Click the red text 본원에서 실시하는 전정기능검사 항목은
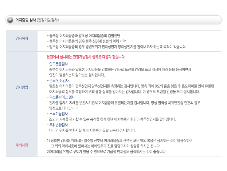The image size is (227, 171). click(x=86, y=57)
